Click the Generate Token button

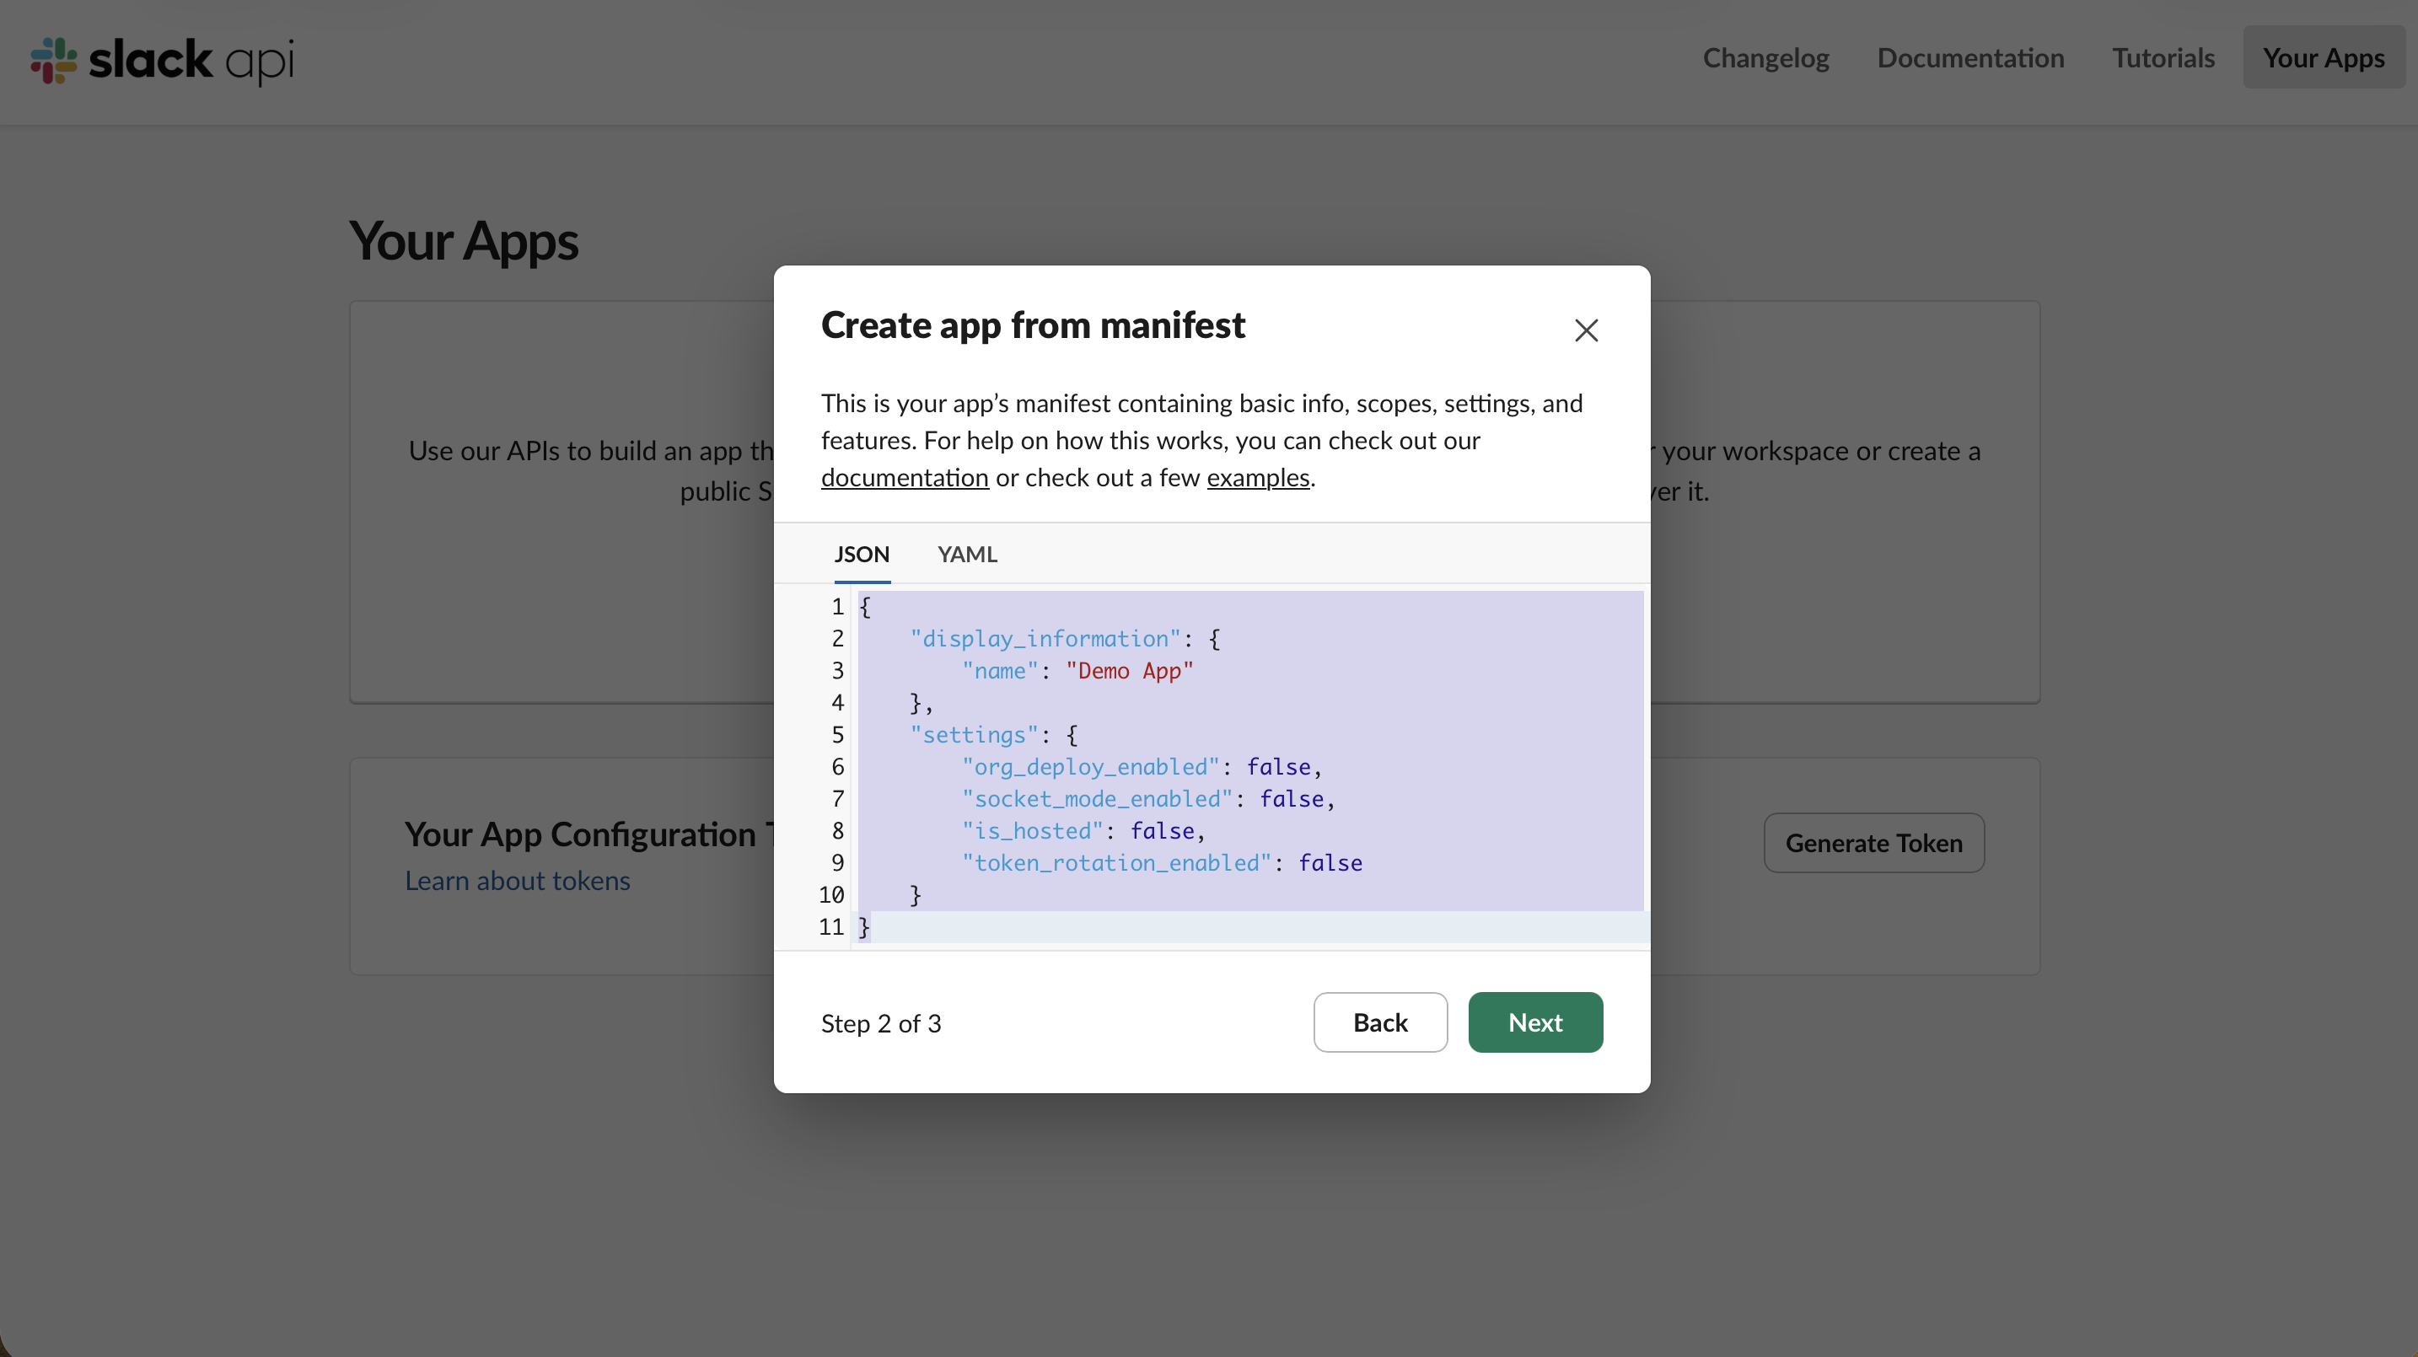click(x=1873, y=843)
